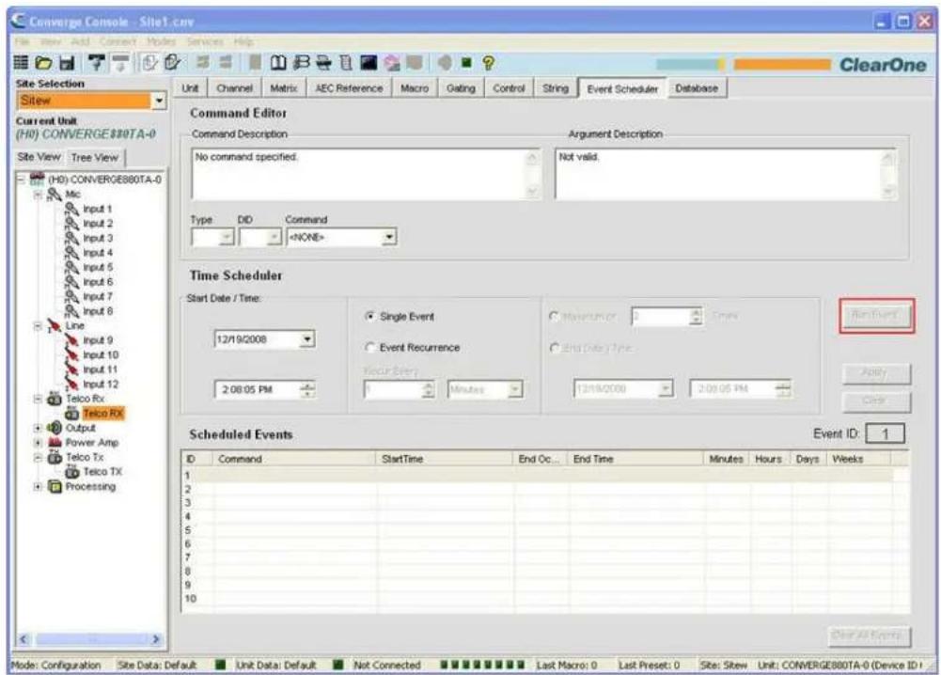Image resolution: width=941 pixels, height=675 pixels.
Task: Click the Line group red plug icon
Action: [x=55, y=326]
